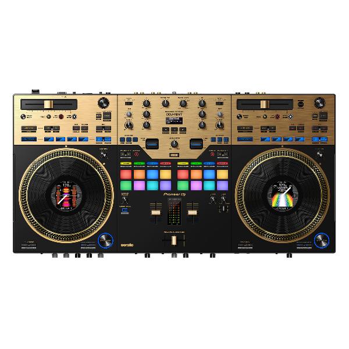Click the red-ringed round button on right deck top panel

click(x=277, y=116)
